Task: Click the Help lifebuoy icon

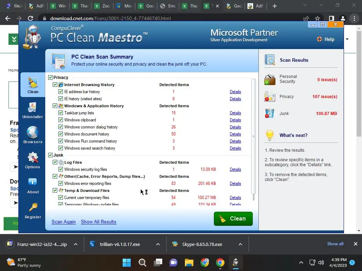Action: pos(319,39)
